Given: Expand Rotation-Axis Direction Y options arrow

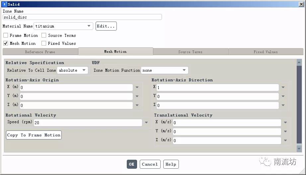Looking at the screenshot, I should point(283,96).
